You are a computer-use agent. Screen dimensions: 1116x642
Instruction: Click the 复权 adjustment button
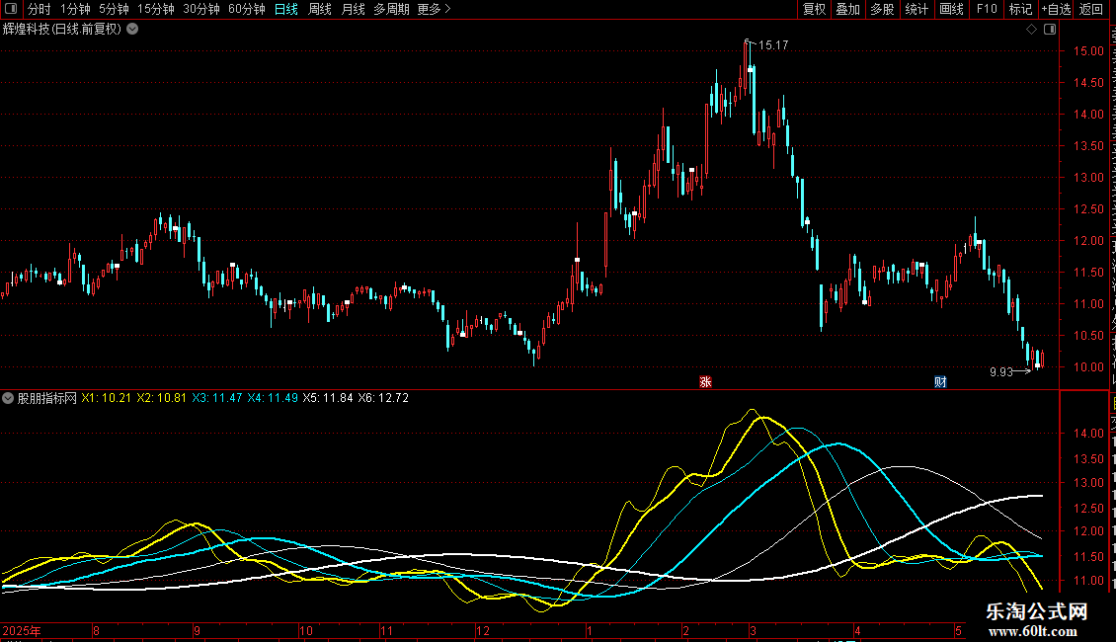click(x=814, y=9)
